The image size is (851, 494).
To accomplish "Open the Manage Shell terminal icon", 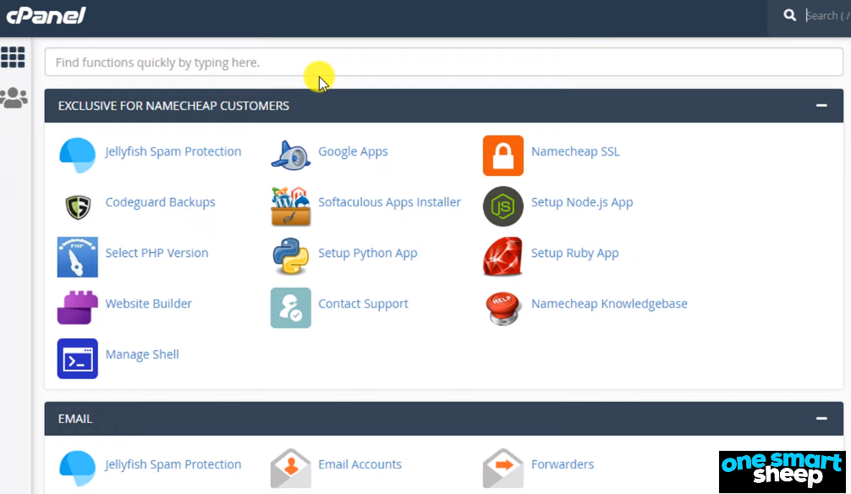I will (78, 359).
